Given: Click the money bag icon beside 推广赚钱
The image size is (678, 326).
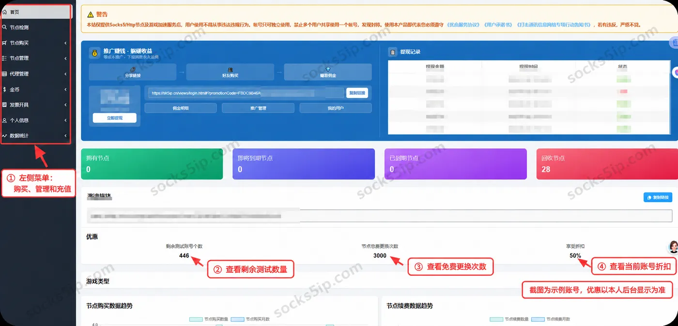Looking at the screenshot, I should click(x=94, y=53).
